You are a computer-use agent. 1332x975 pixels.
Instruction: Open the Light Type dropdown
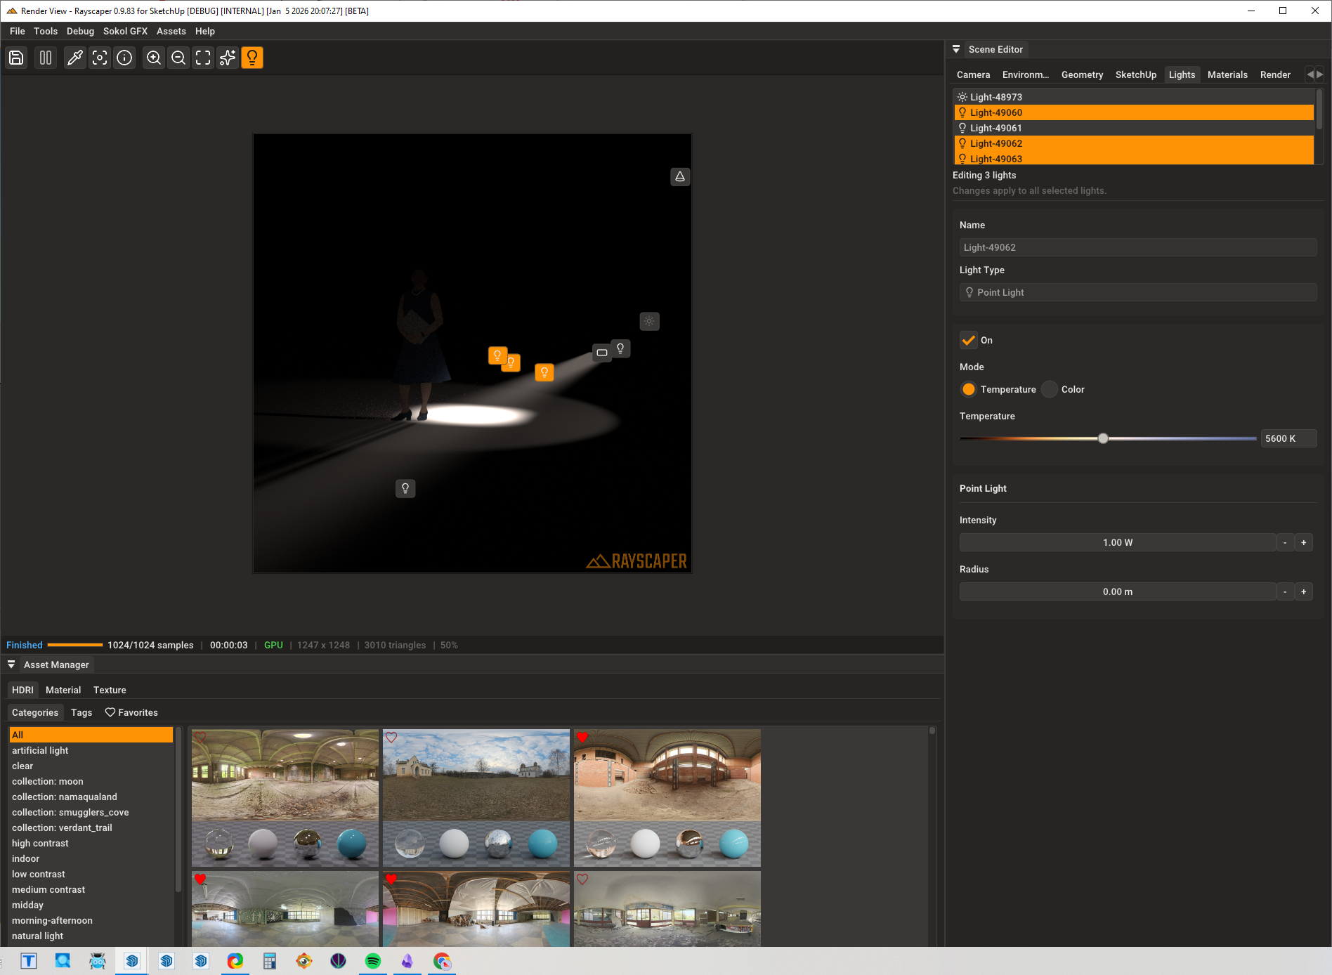pyautogui.click(x=1137, y=292)
